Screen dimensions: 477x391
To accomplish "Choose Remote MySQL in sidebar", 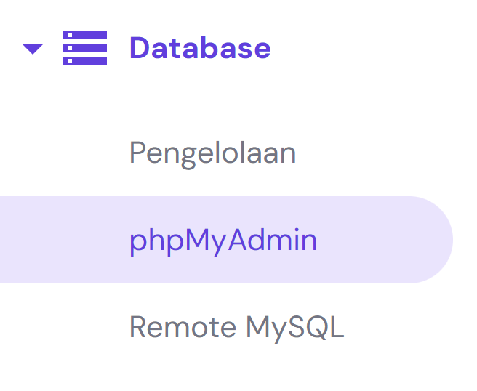I will tap(236, 327).
